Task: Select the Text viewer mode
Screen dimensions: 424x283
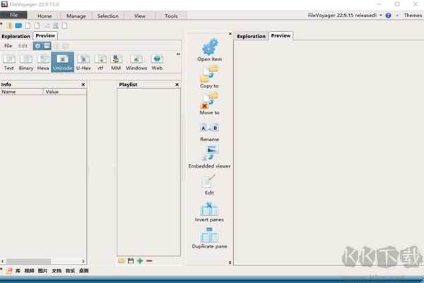Action: pyautogui.click(x=9, y=62)
